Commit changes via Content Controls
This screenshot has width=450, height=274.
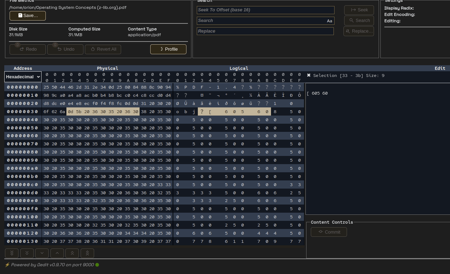329,232
